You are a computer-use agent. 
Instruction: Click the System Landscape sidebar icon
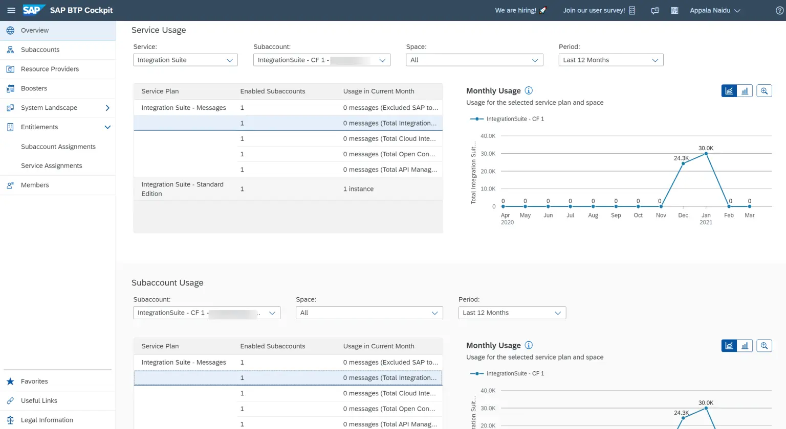(10, 108)
